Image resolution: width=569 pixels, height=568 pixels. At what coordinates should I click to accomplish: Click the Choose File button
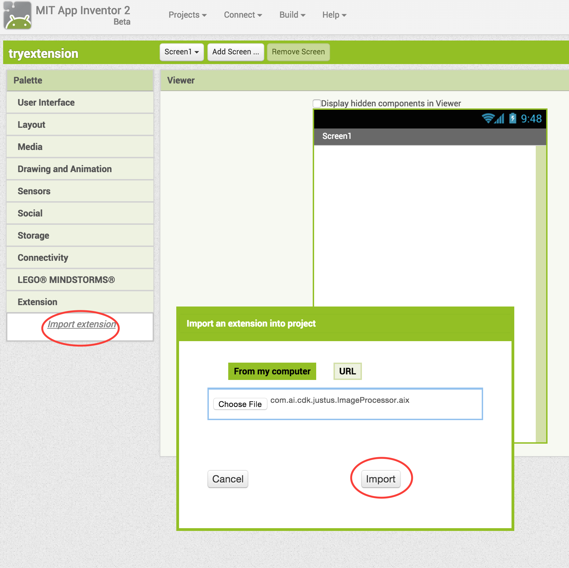[240, 404]
